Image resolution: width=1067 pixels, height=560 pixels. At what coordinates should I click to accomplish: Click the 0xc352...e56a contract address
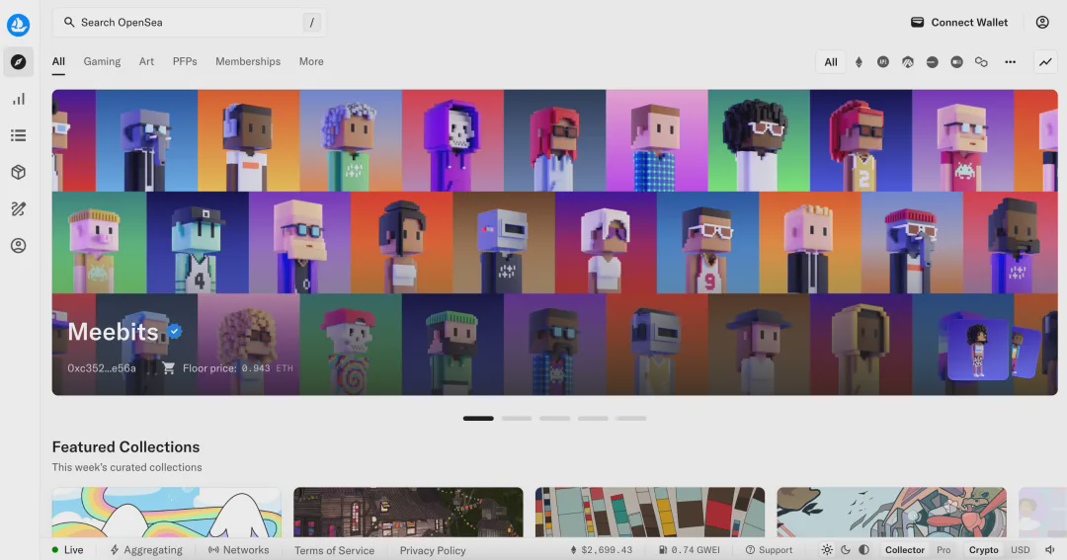pyautogui.click(x=102, y=368)
